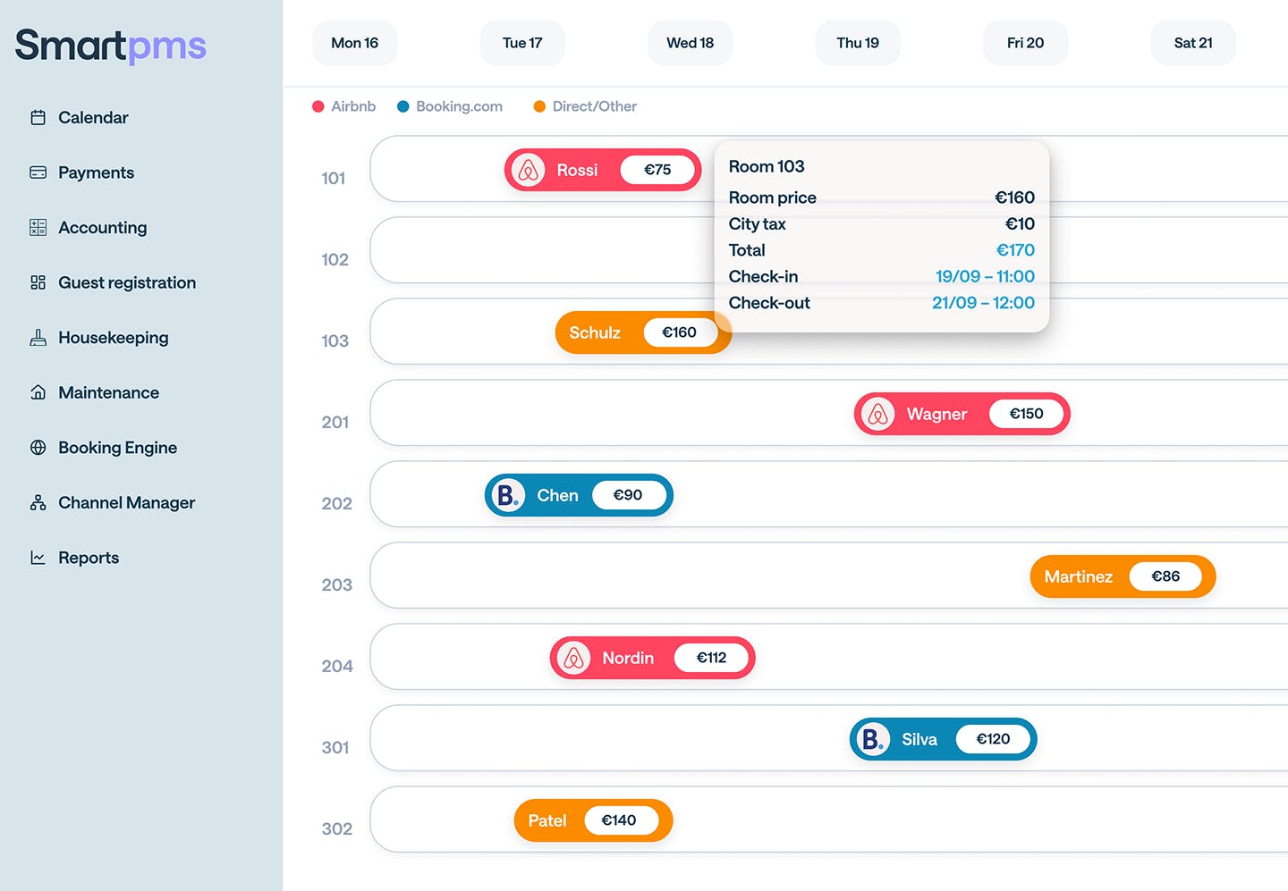1288x891 pixels.
Task: Click the Housekeeping icon
Action: [38, 338]
